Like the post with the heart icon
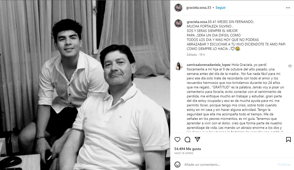Screen dimensions: 294x170 coord(177,139)
